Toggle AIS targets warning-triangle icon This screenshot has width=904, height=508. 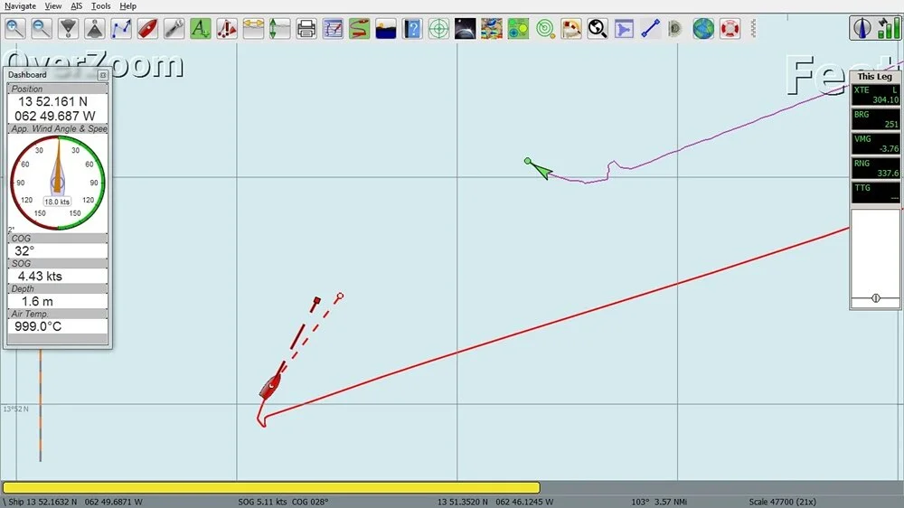click(227, 28)
